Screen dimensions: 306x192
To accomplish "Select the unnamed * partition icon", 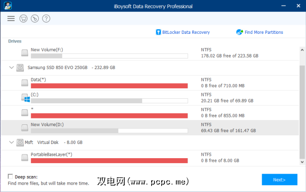I will point(25,112).
